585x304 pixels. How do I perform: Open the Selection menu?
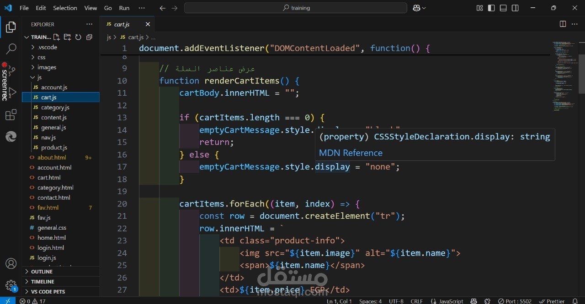(x=65, y=8)
